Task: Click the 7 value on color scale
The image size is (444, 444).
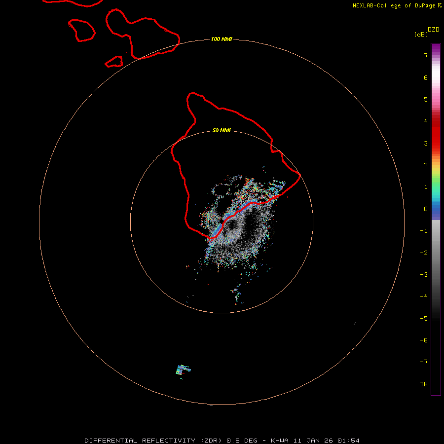Action: point(426,55)
